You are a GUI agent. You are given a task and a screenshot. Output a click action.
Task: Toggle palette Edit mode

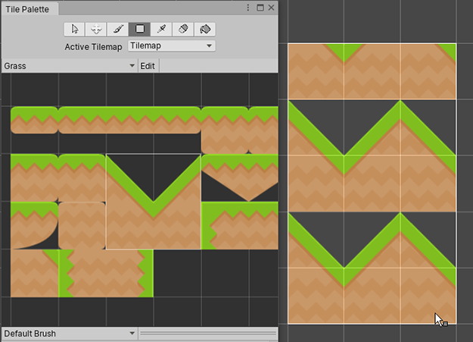coord(148,66)
